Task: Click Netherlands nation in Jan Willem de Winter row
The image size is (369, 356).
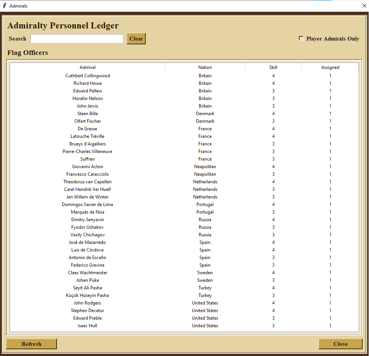Action: (205, 197)
